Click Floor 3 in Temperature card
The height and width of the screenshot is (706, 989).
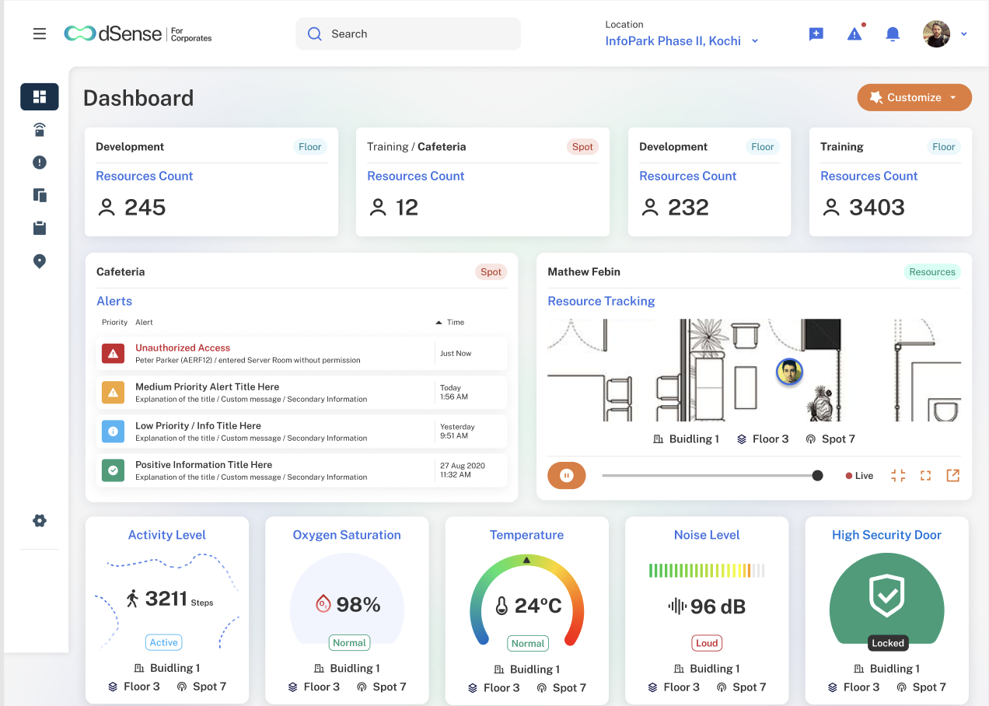(493, 688)
